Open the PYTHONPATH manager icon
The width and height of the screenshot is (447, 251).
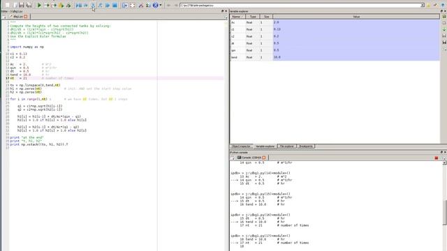click(x=148, y=5)
